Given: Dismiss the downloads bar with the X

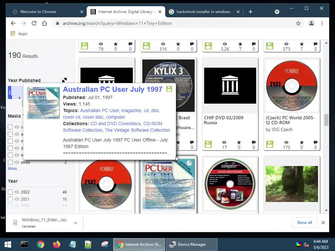Looking at the screenshot, I should click(323, 223).
